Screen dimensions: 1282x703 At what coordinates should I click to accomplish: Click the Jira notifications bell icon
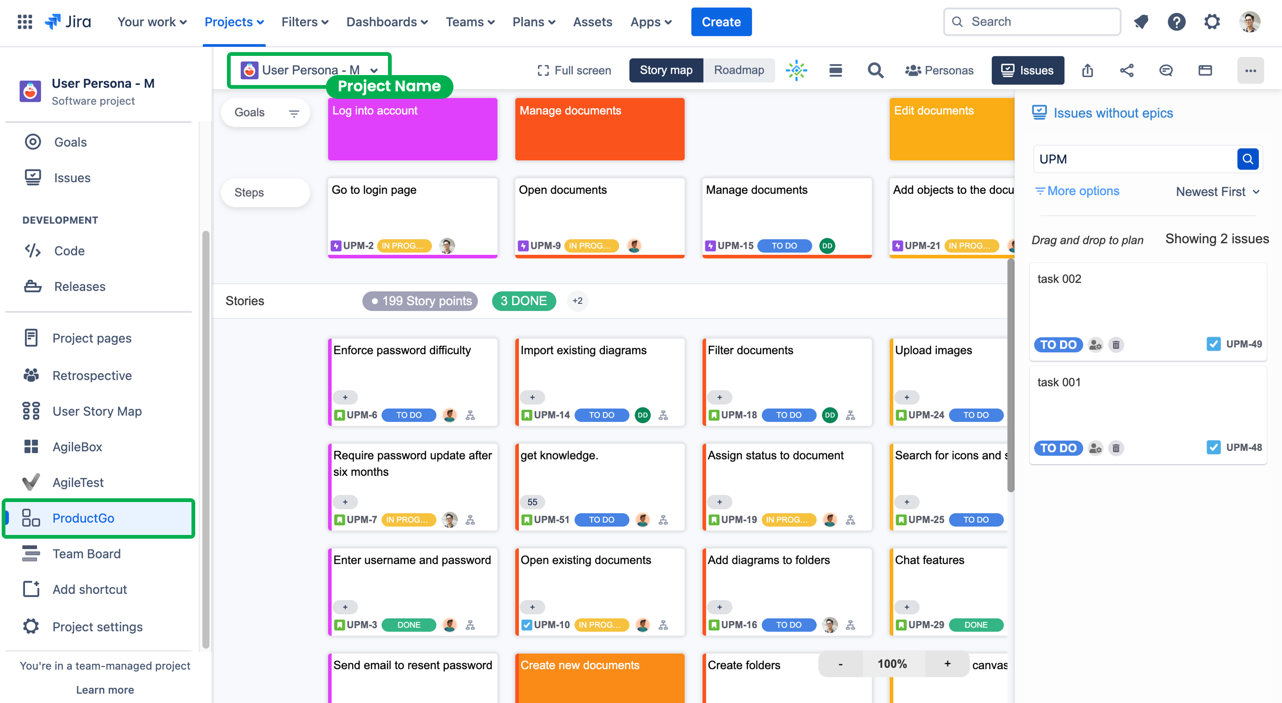[1141, 22]
